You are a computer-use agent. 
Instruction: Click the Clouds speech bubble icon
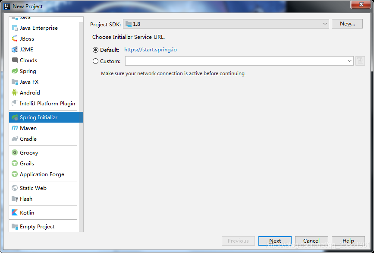click(x=15, y=60)
